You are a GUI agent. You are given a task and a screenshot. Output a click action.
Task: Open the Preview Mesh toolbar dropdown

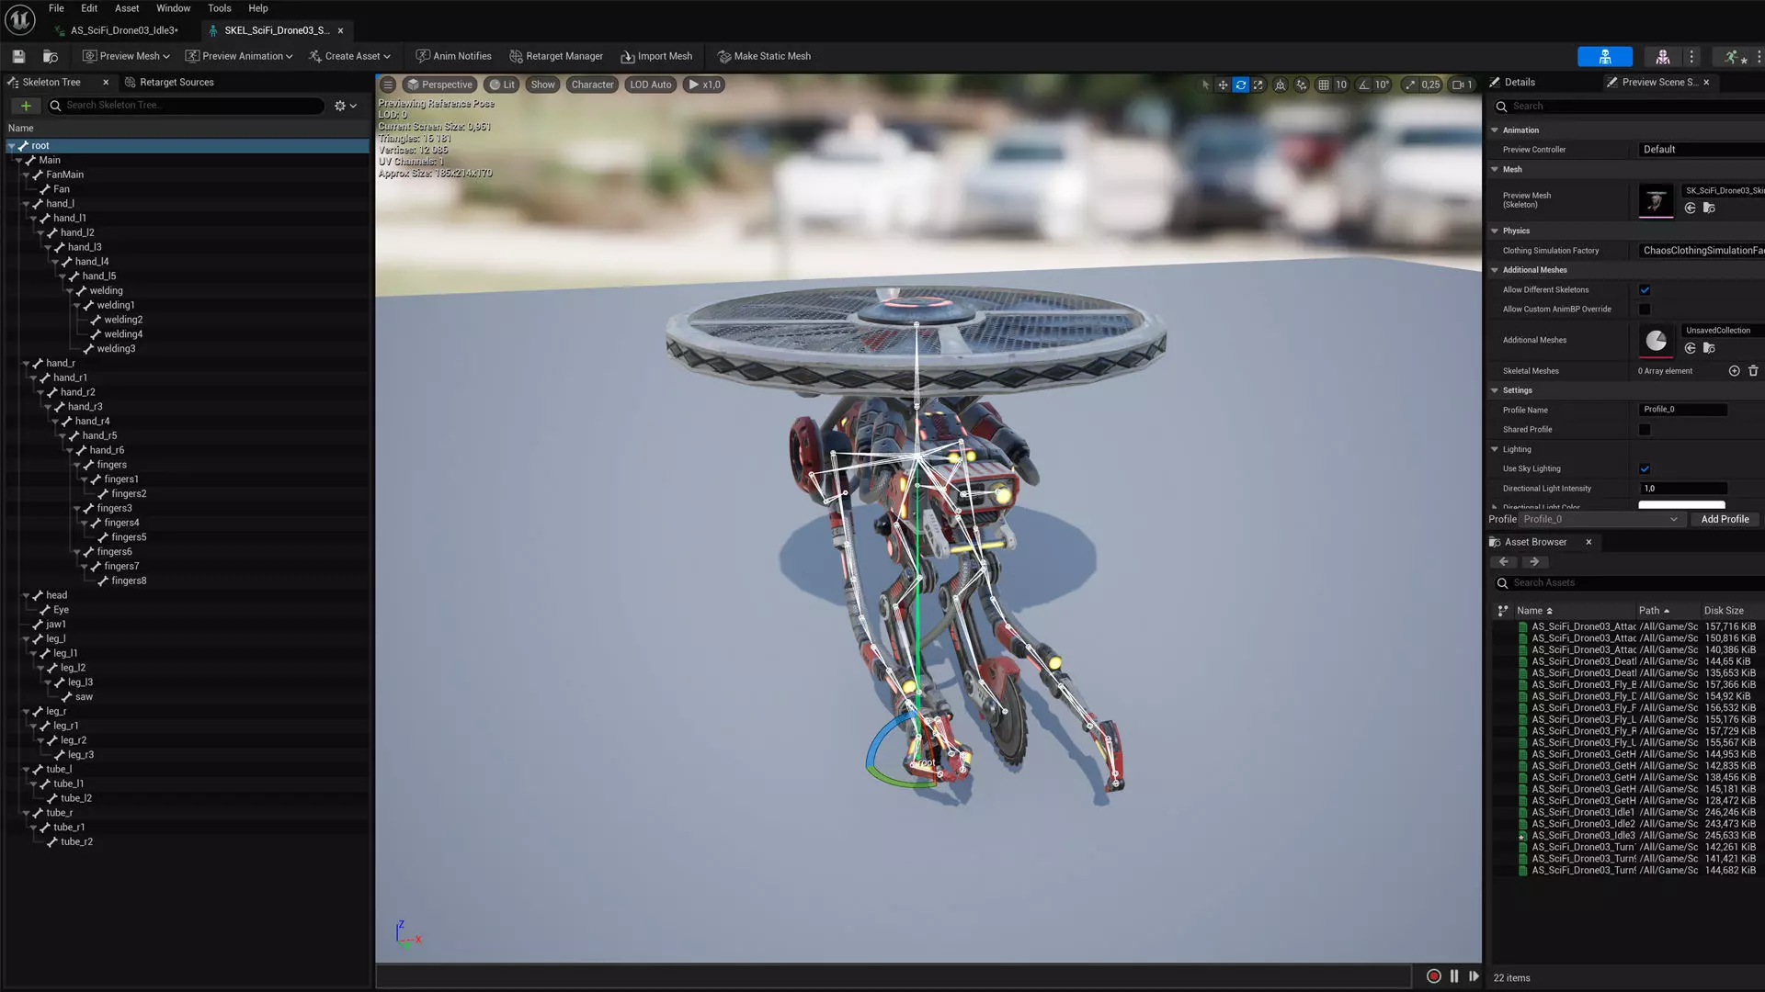tap(126, 56)
